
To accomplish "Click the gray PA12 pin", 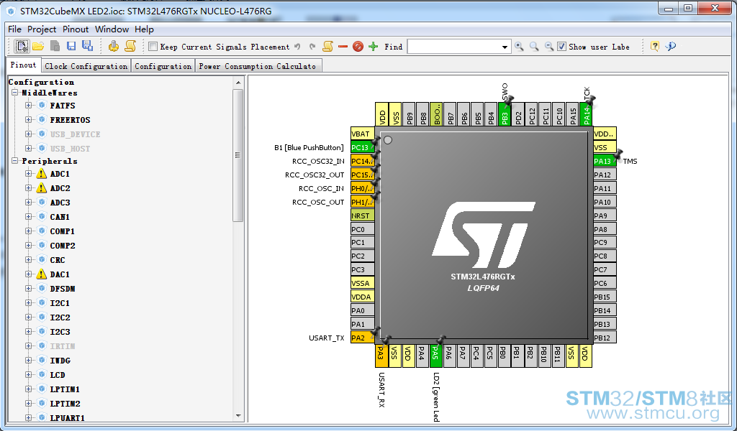I will (x=605, y=175).
